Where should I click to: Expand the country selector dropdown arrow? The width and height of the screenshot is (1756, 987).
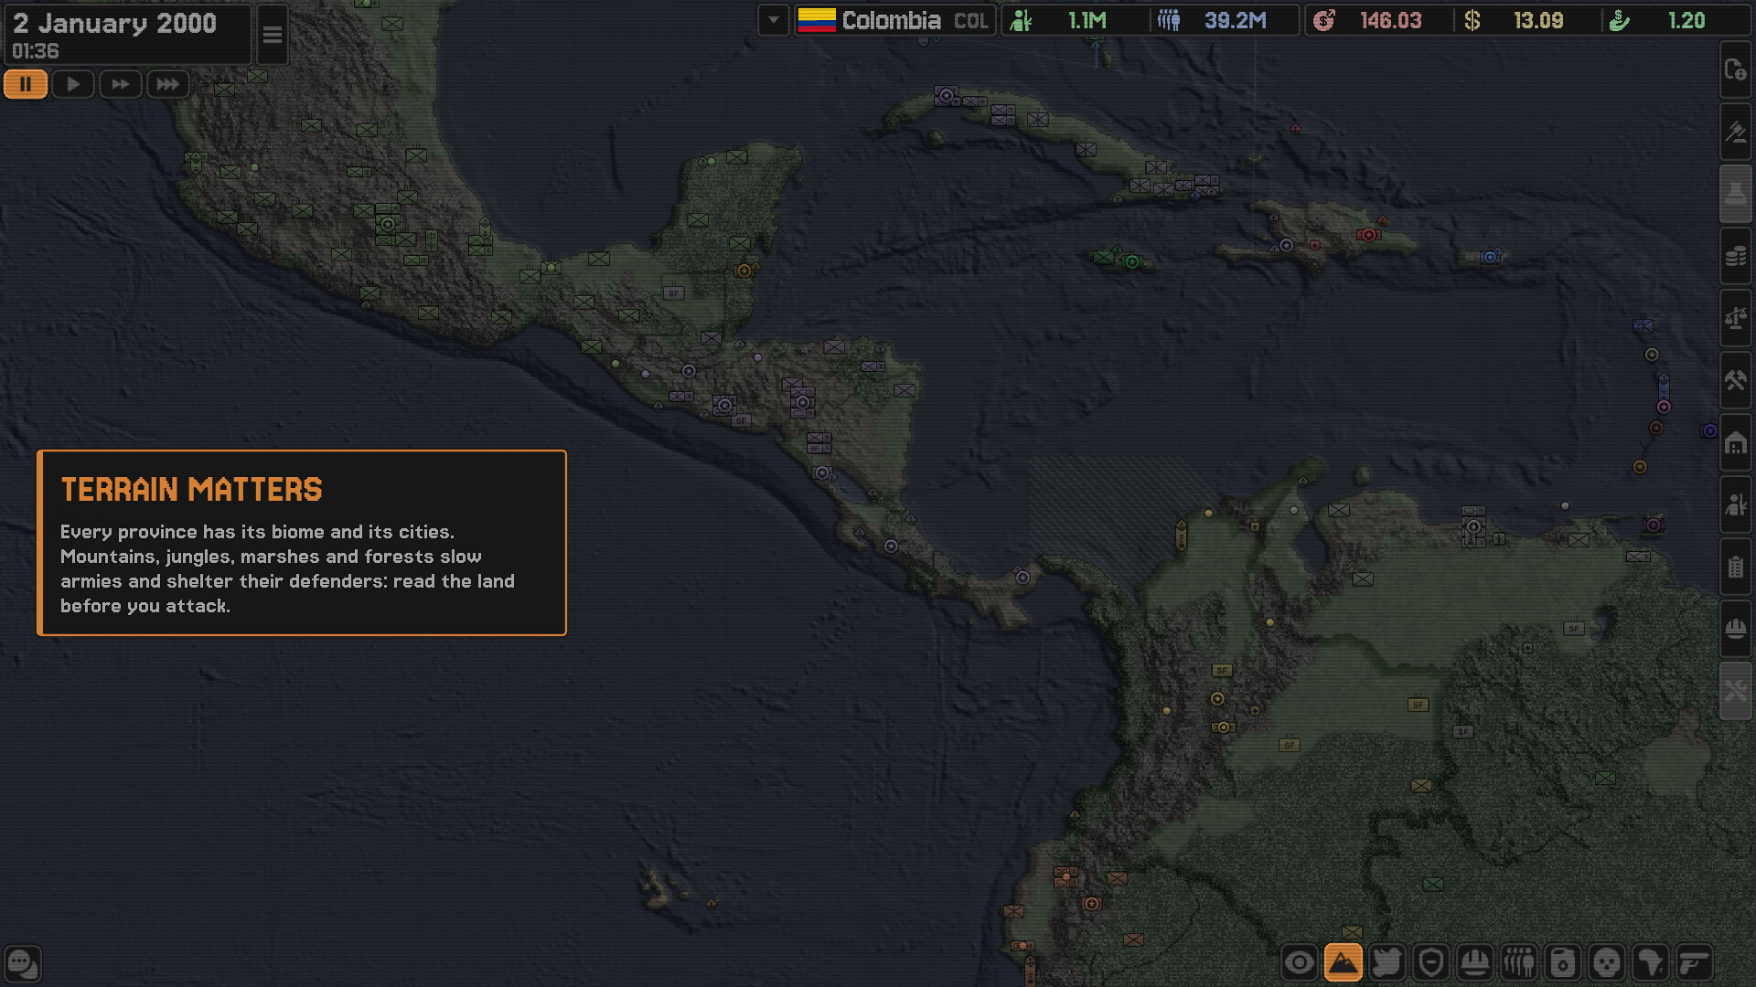774,20
